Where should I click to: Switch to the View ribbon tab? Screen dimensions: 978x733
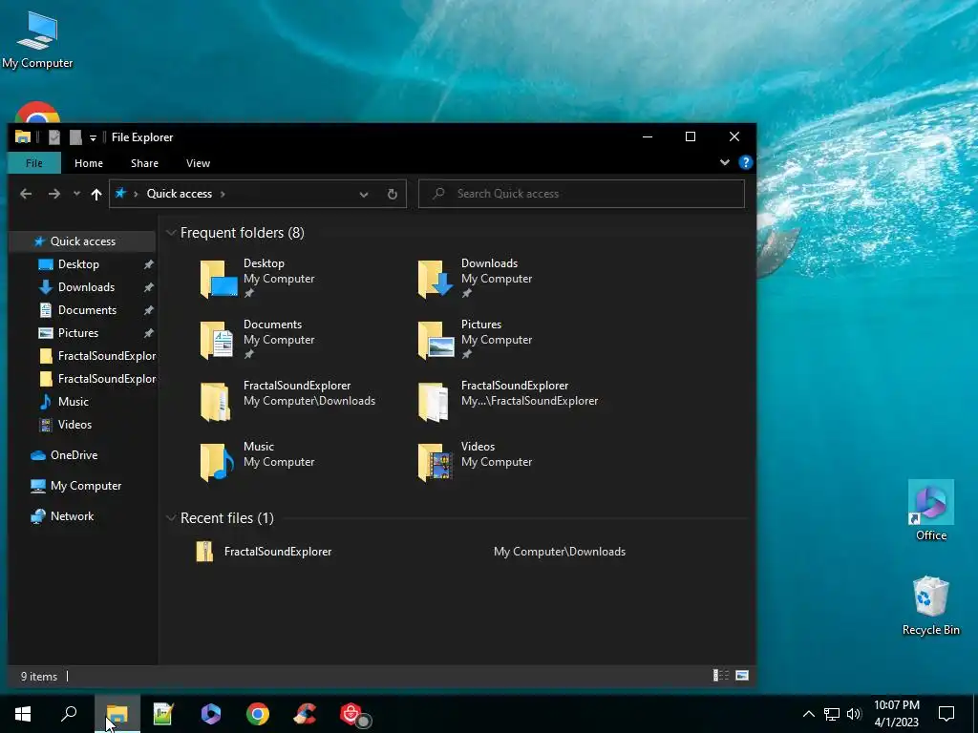[198, 163]
